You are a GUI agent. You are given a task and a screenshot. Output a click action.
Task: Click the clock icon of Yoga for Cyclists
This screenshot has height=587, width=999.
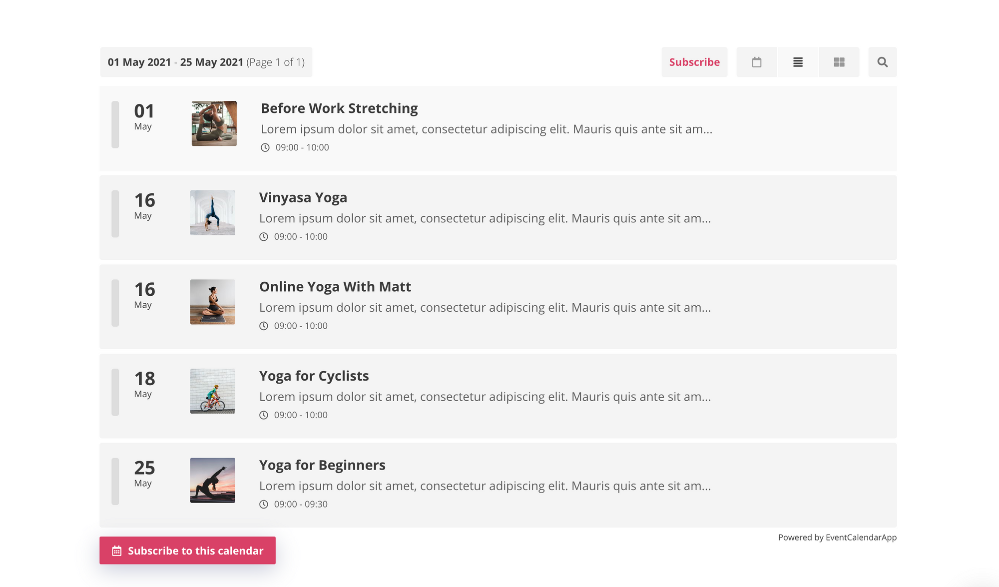point(264,415)
